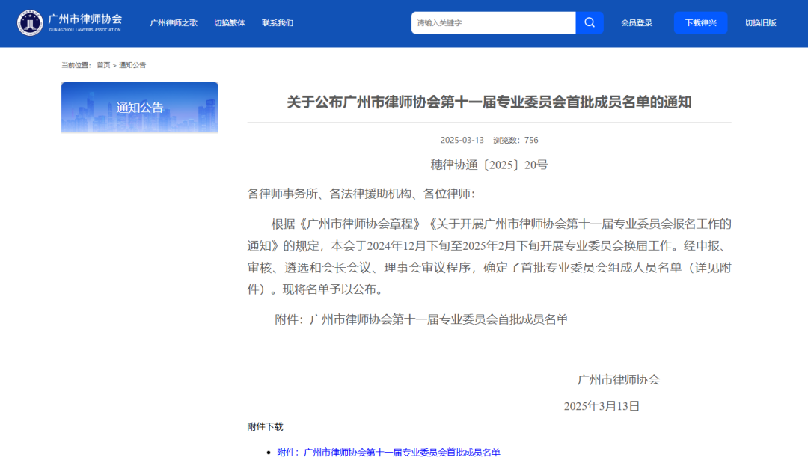Open the 联系我们 contact page
This screenshot has height=475, width=808.
pyautogui.click(x=278, y=22)
